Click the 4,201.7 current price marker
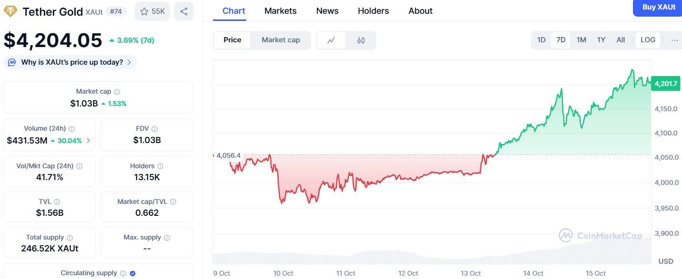682x279 pixels. coord(666,84)
